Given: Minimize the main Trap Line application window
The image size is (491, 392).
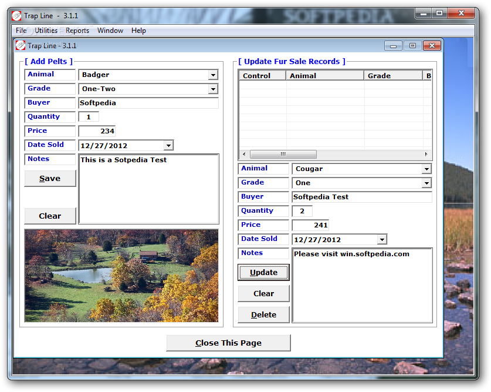Looking at the screenshot, I should click(x=424, y=14).
